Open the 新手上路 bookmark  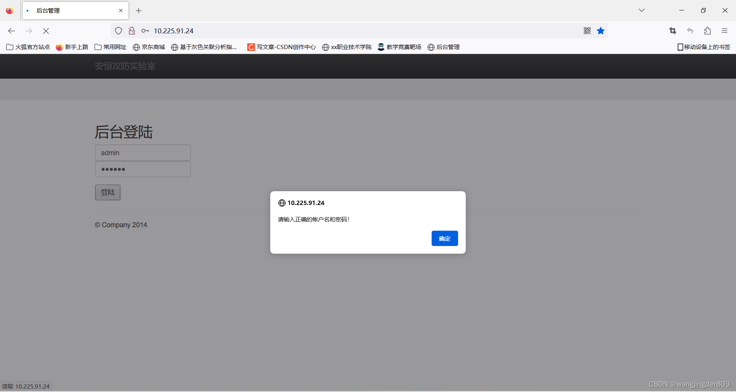click(x=72, y=47)
